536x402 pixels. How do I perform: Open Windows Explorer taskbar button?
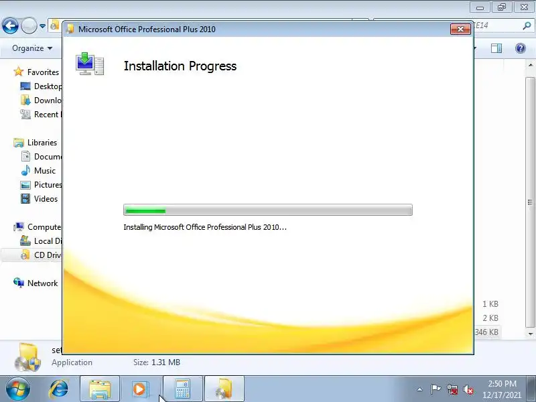(x=100, y=389)
